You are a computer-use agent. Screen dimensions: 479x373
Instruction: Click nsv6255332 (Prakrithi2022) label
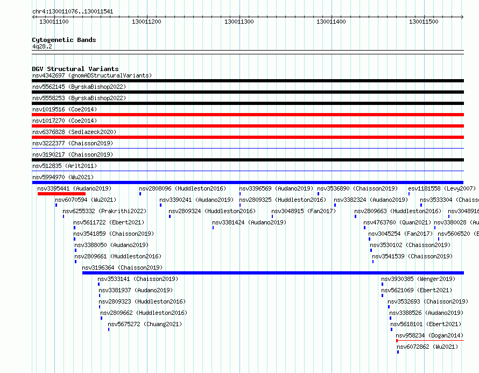[x=104, y=211]
